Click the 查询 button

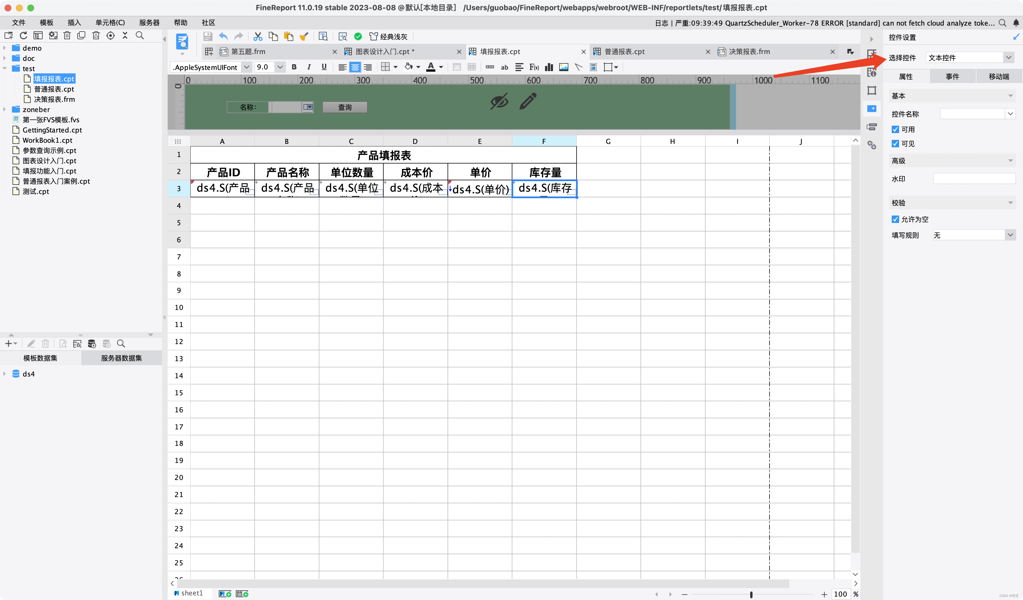tap(345, 107)
